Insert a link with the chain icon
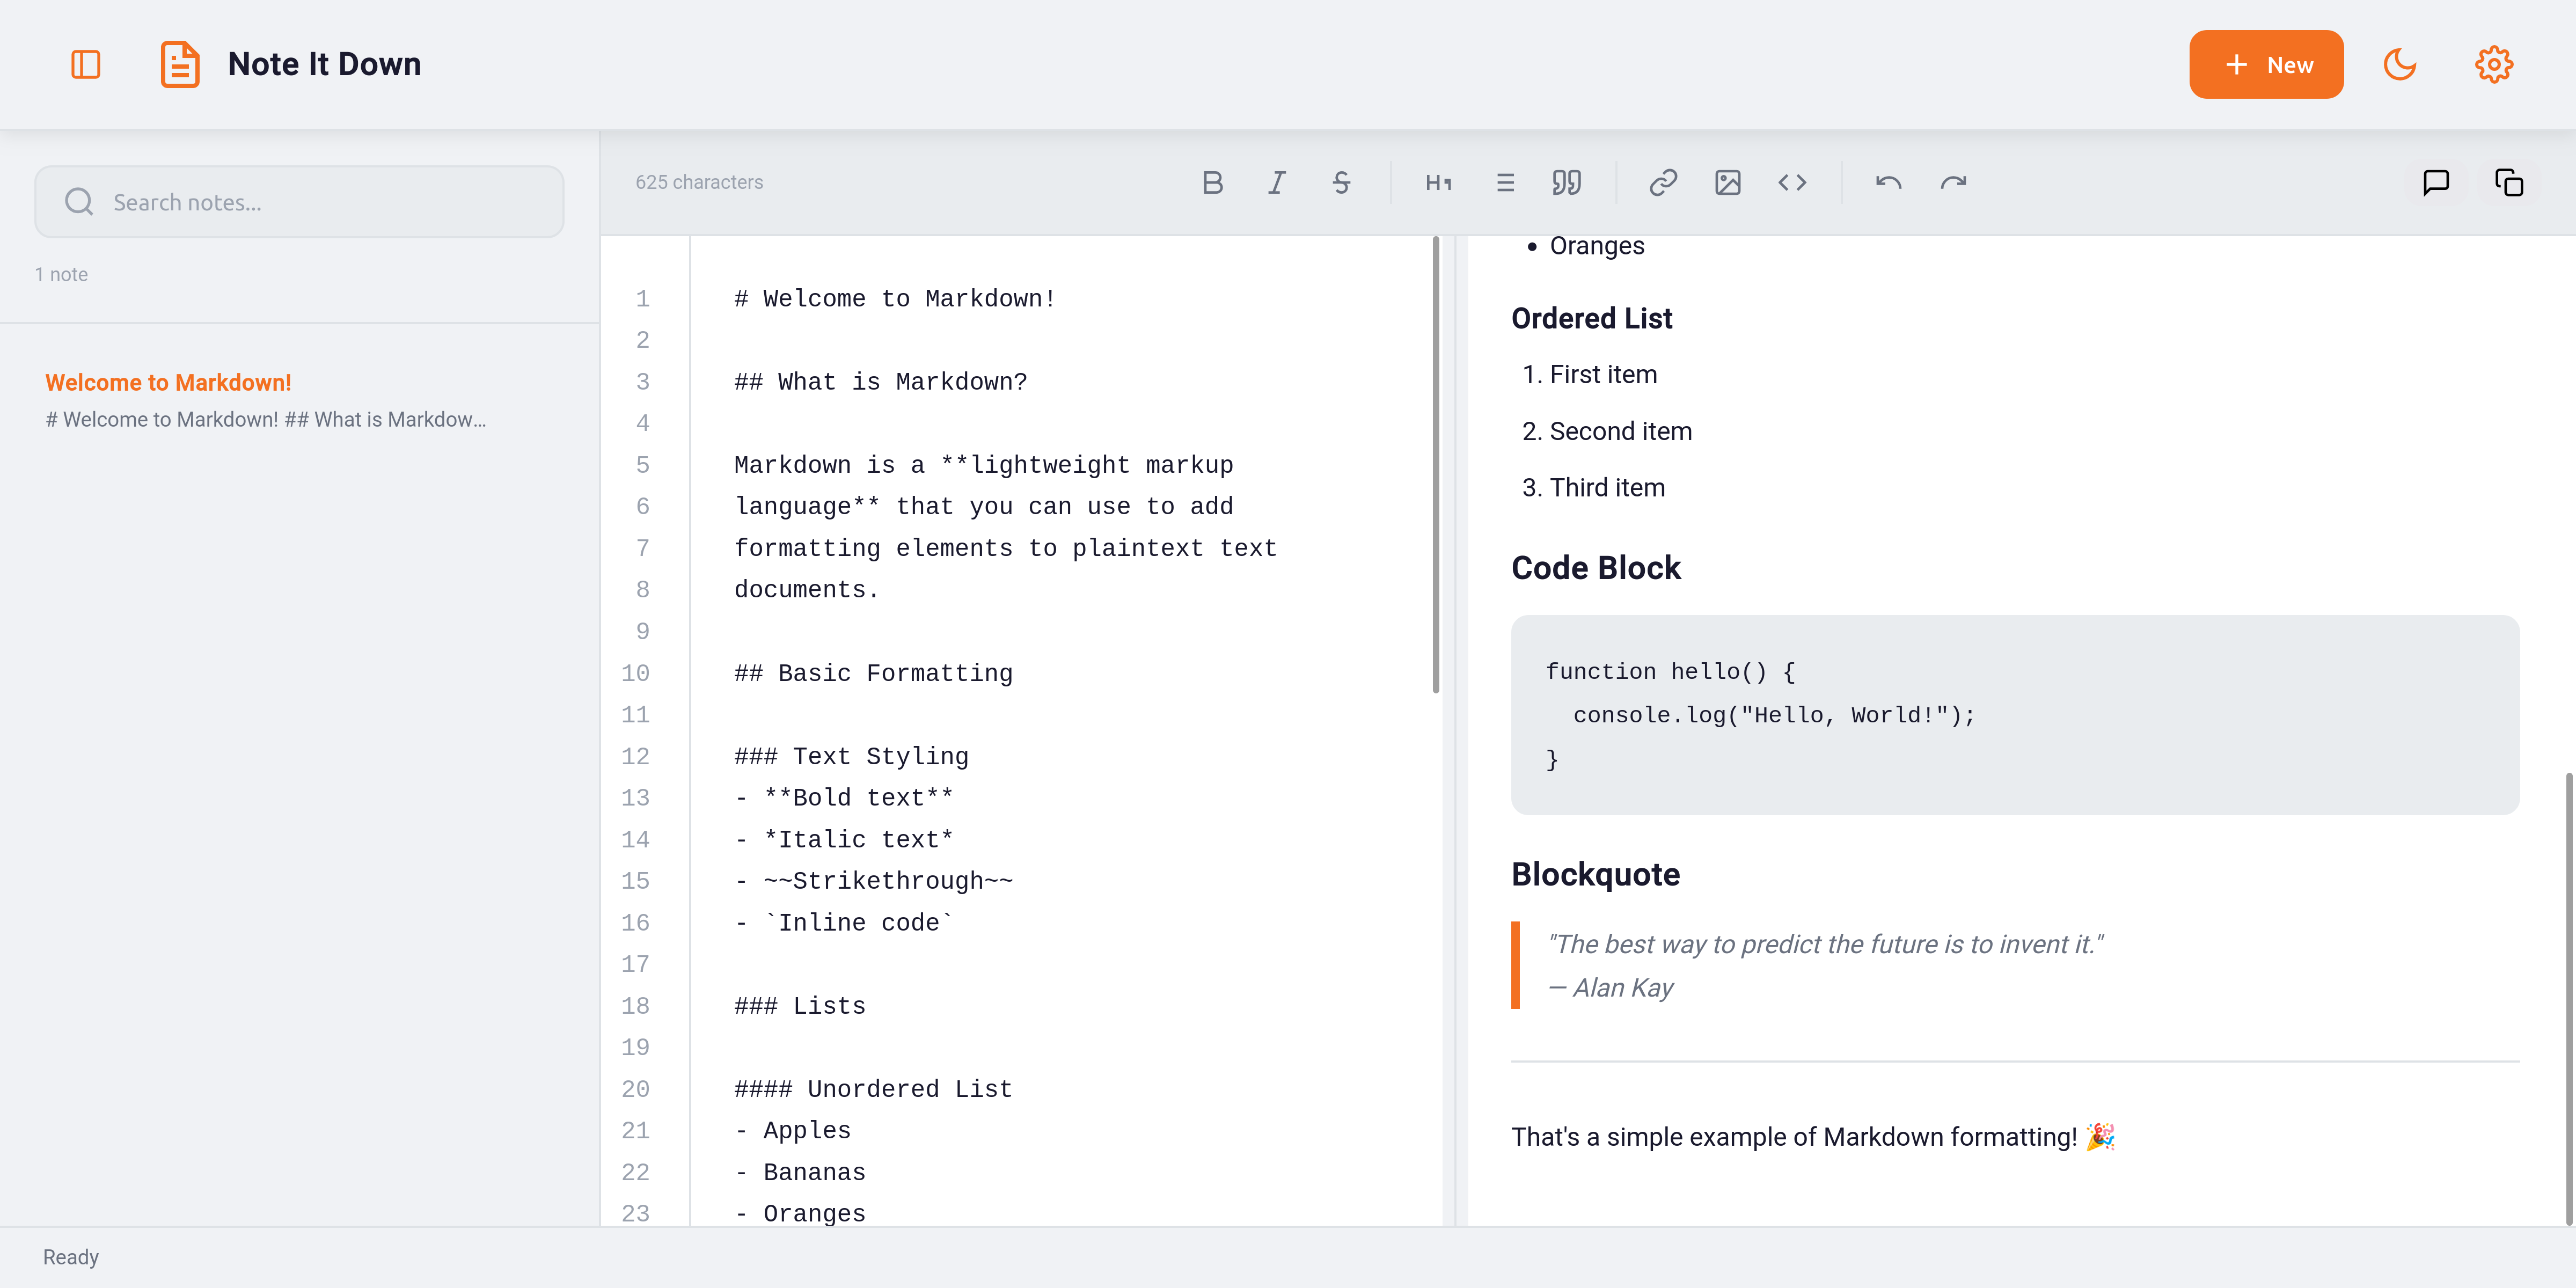The width and height of the screenshot is (2576, 1288). [1663, 182]
